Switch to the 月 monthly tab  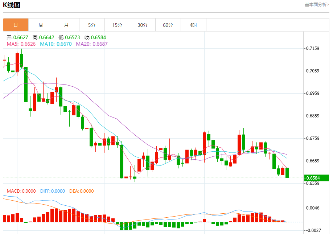(66, 25)
